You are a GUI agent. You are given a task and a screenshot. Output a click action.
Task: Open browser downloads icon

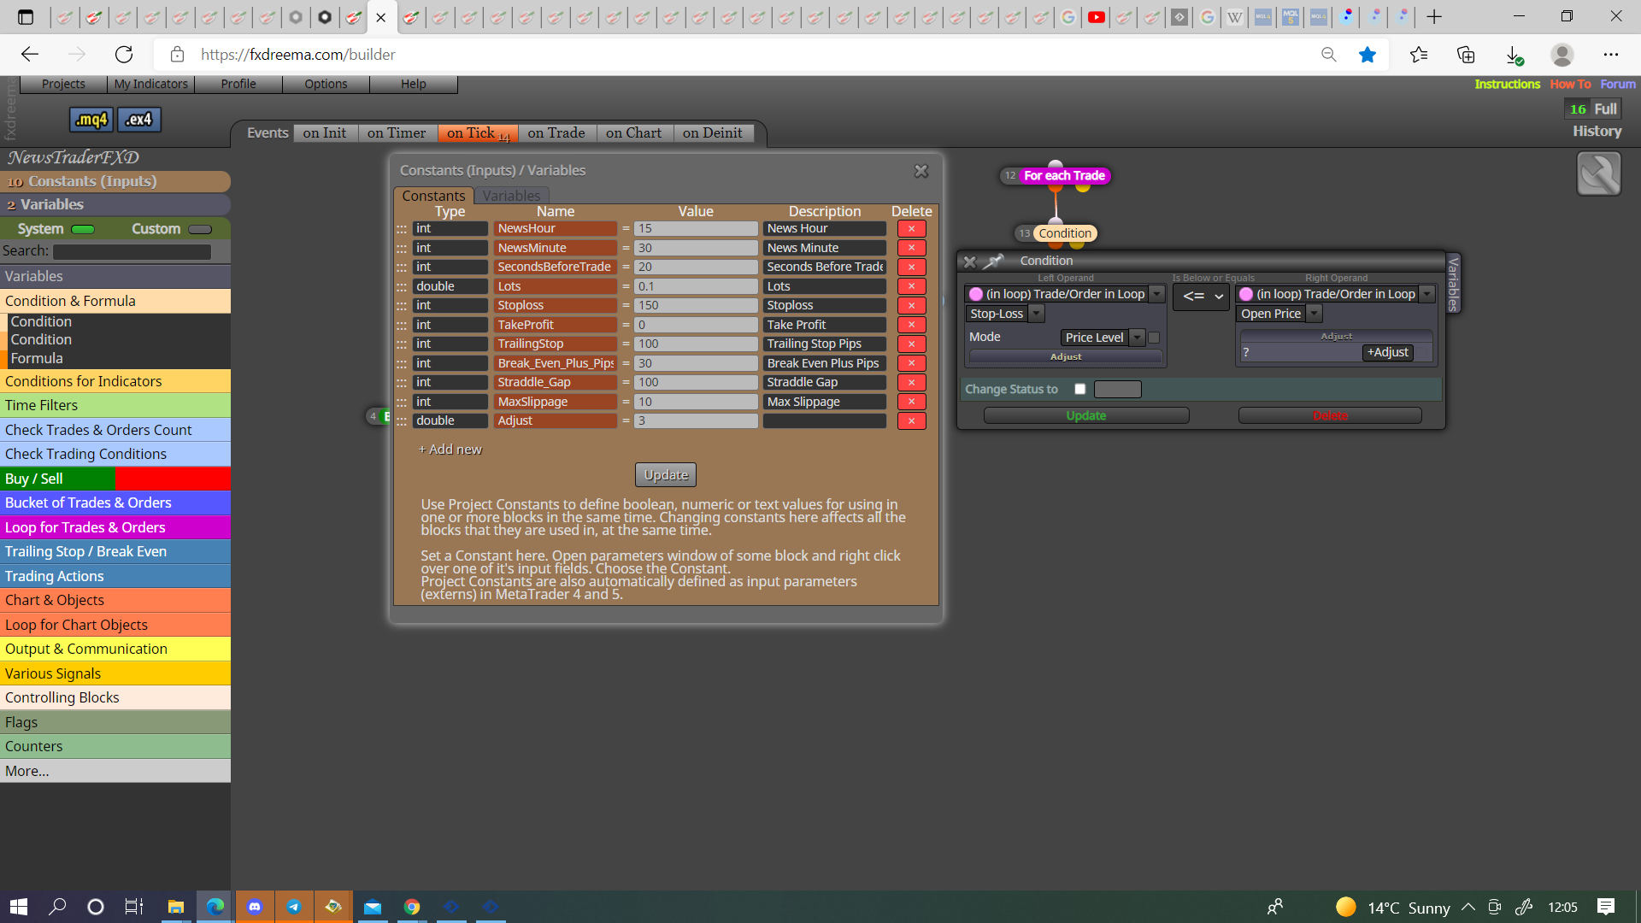pos(1513,55)
